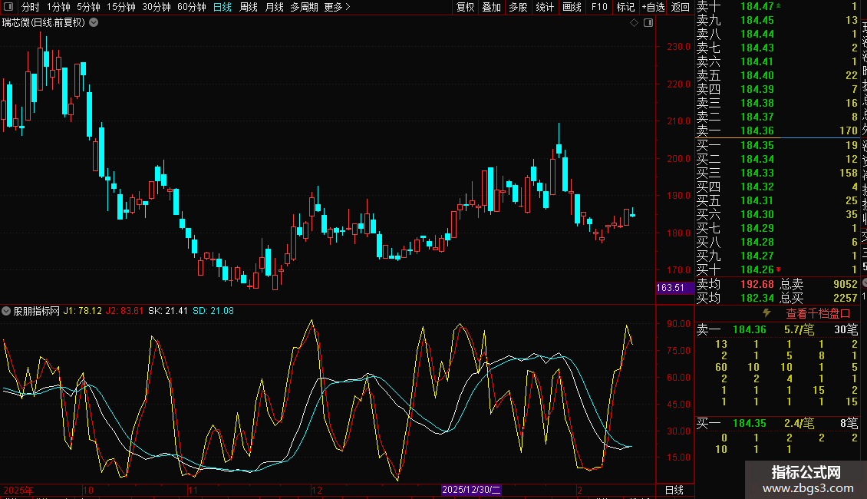Click the 总买 2257 total value
The image size is (867, 499).
tap(819, 298)
